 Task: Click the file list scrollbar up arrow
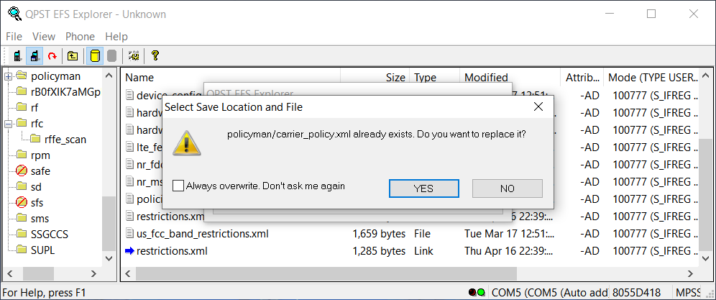point(705,76)
